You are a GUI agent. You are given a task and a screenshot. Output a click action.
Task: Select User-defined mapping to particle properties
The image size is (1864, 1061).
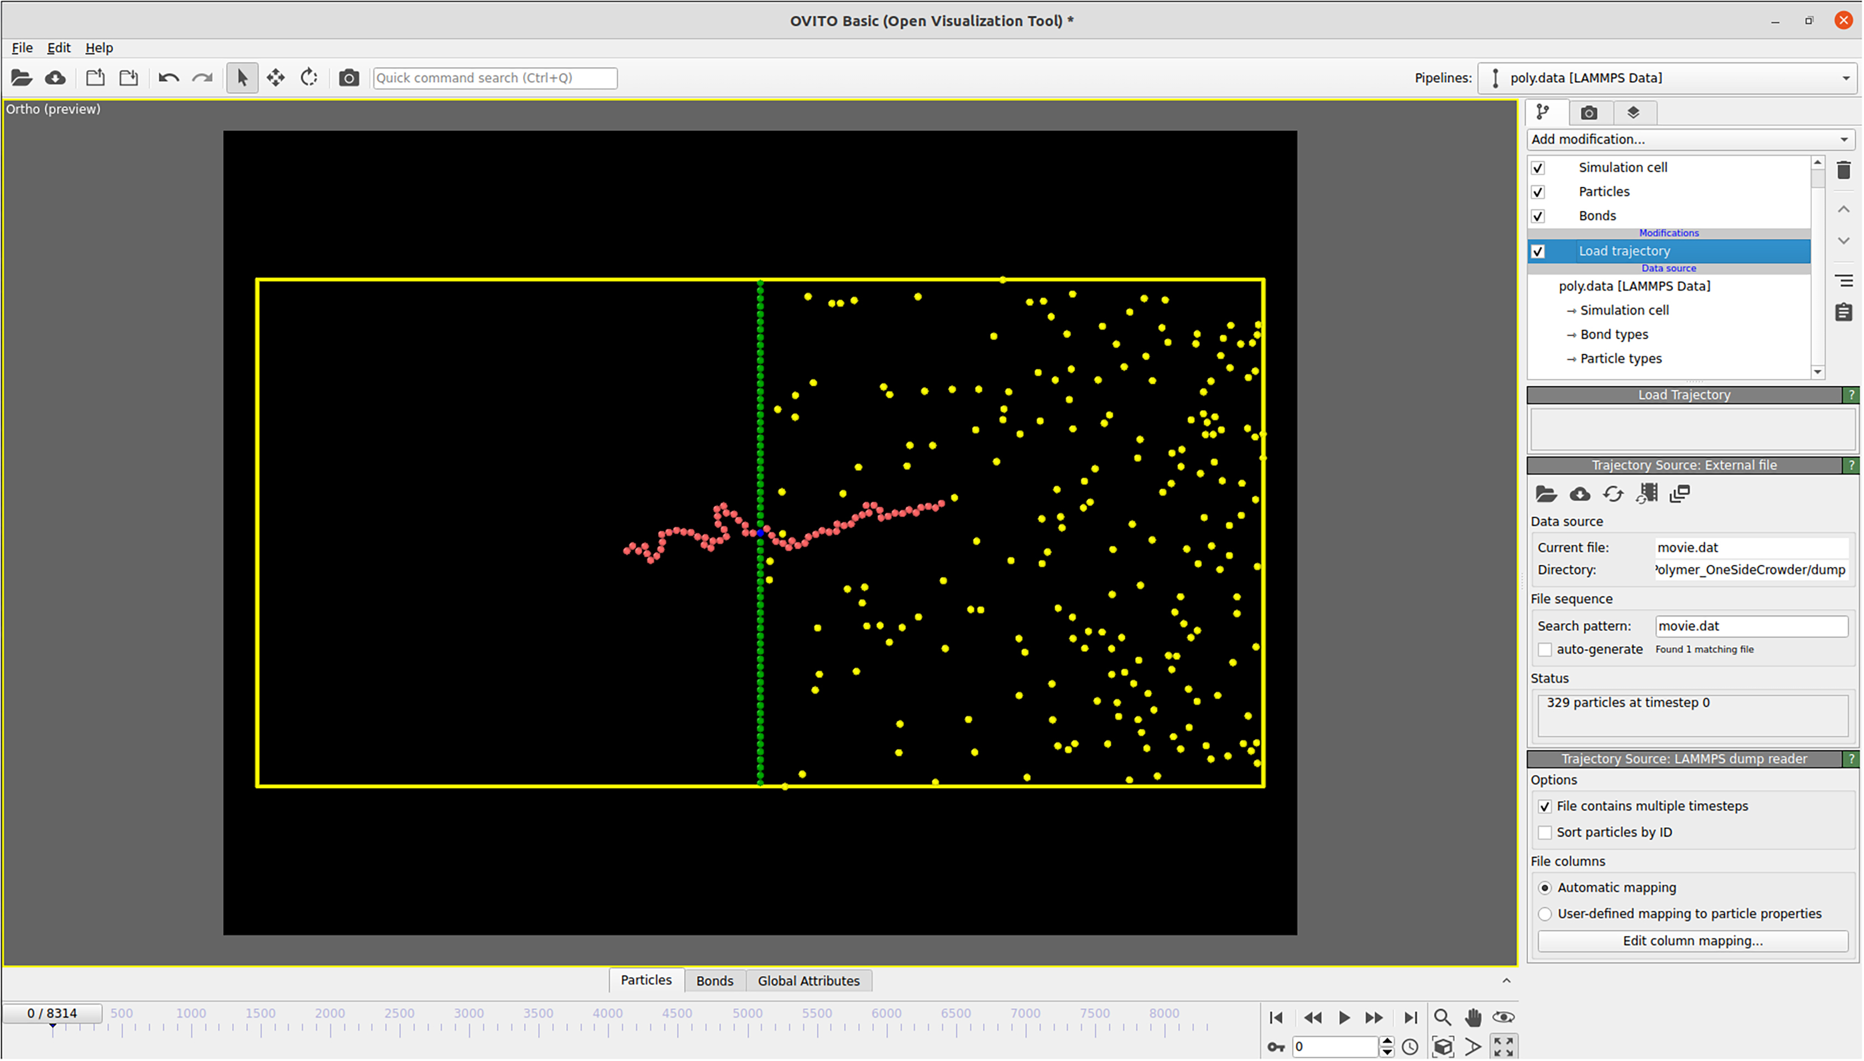click(x=1545, y=914)
